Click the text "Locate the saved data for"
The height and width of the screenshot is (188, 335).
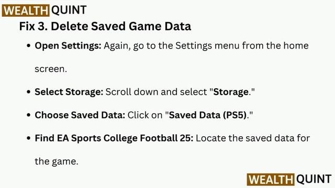pyautogui.click(x=253, y=138)
